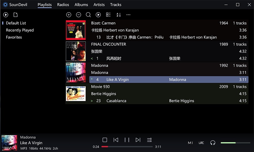The height and width of the screenshot is (152, 254).
Task: Skip to the next track
Action: click(138, 140)
